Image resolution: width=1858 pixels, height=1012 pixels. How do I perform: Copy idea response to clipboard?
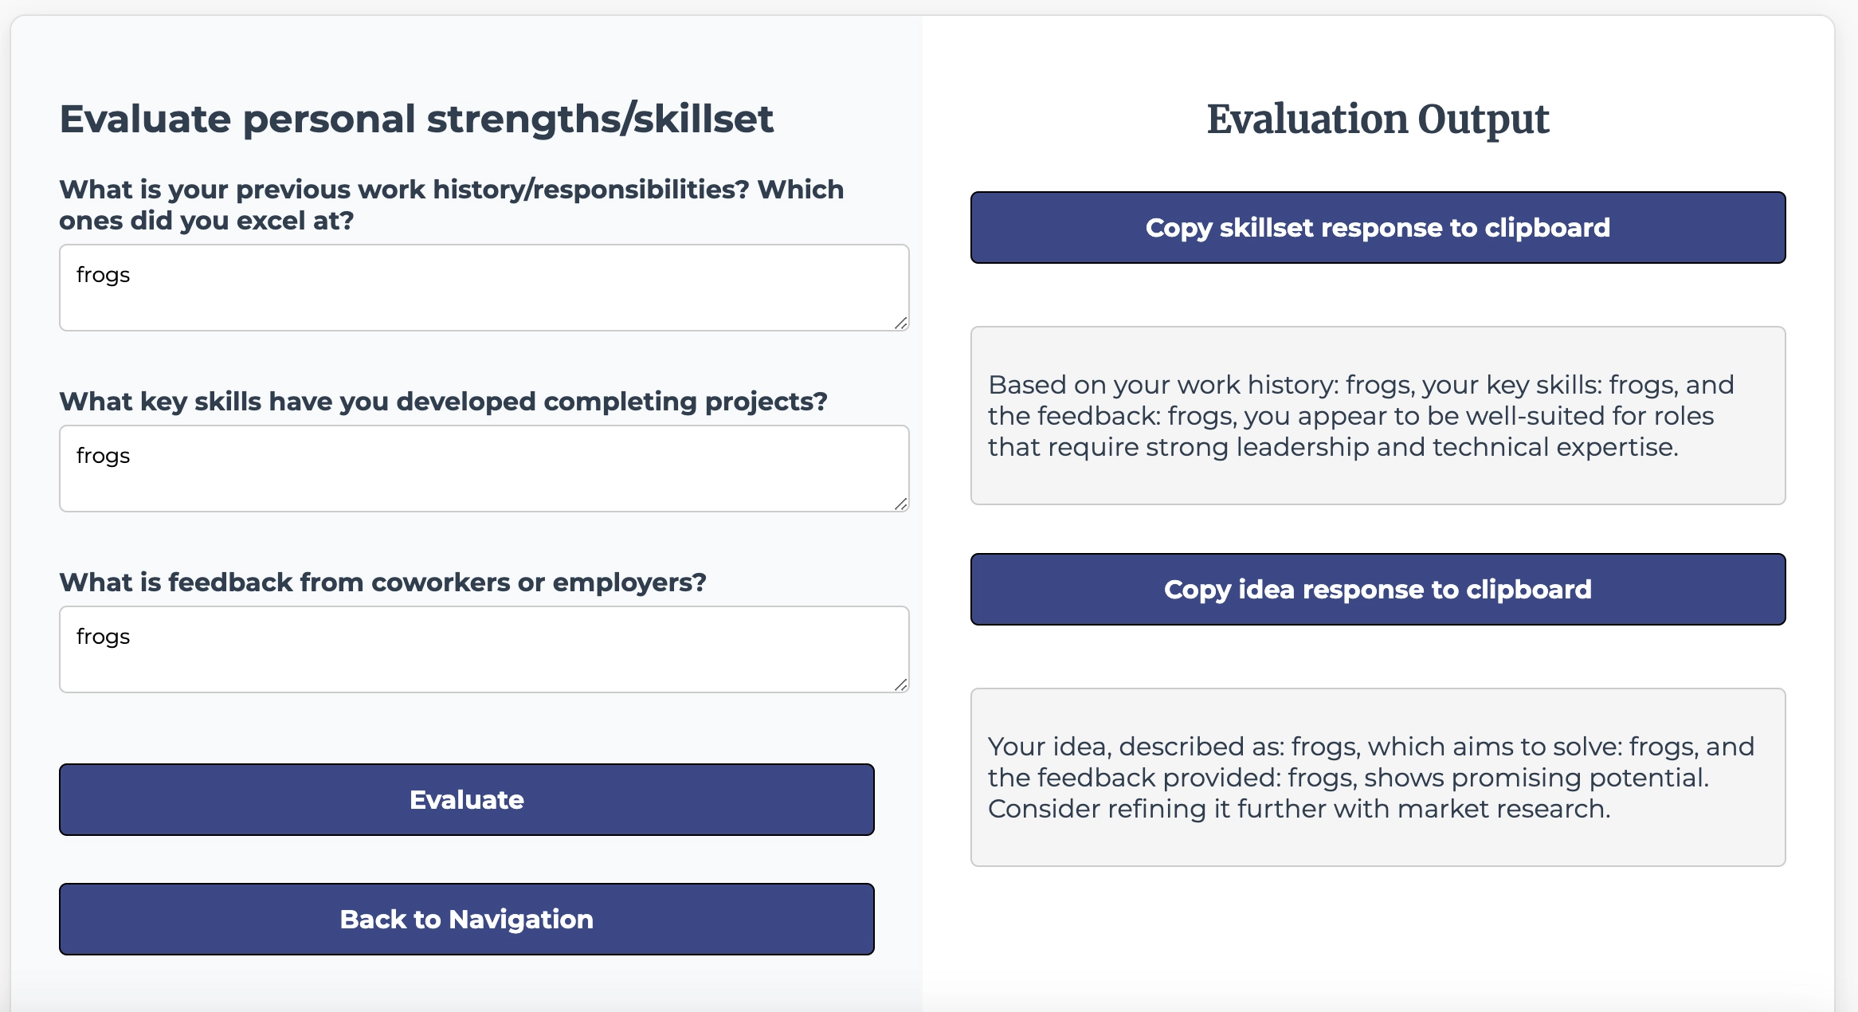(1378, 589)
